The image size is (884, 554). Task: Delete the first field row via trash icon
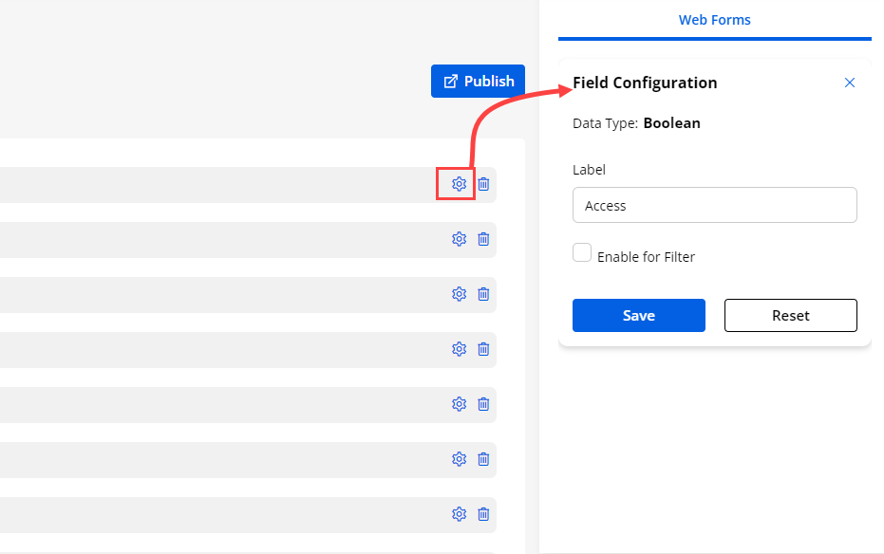pyautogui.click(x=483, y=184)
